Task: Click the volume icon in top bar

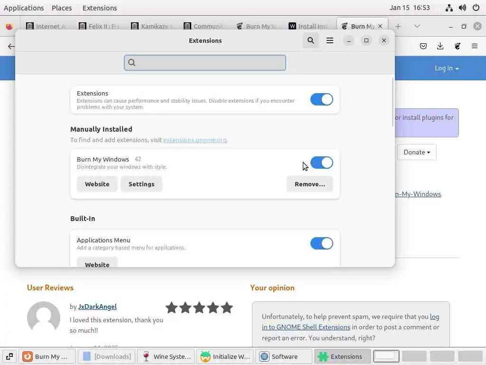Action: (462, 8)
